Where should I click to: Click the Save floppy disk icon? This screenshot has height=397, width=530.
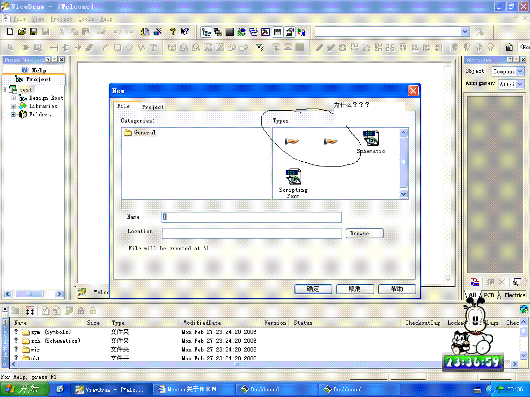point(34,32)
